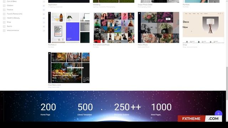Click the Portfolio 2 title link
This screenshot has width=228, height=128.
52,45
